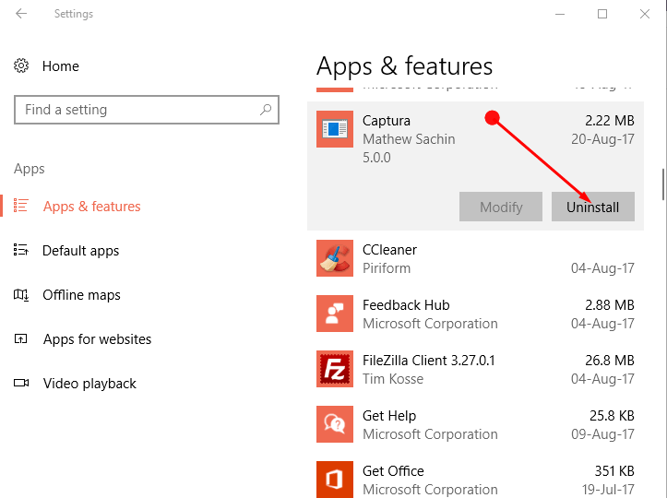The image size is (667, 498).
Task: Select the Feedback Hub entry text
Action: click(x=406, y=305)
